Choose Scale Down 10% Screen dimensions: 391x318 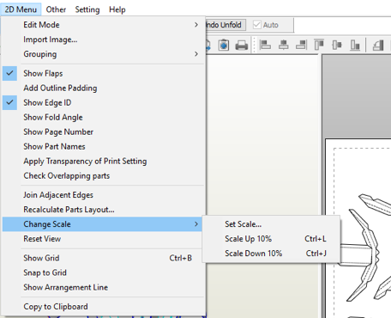(x=271, y=254)
